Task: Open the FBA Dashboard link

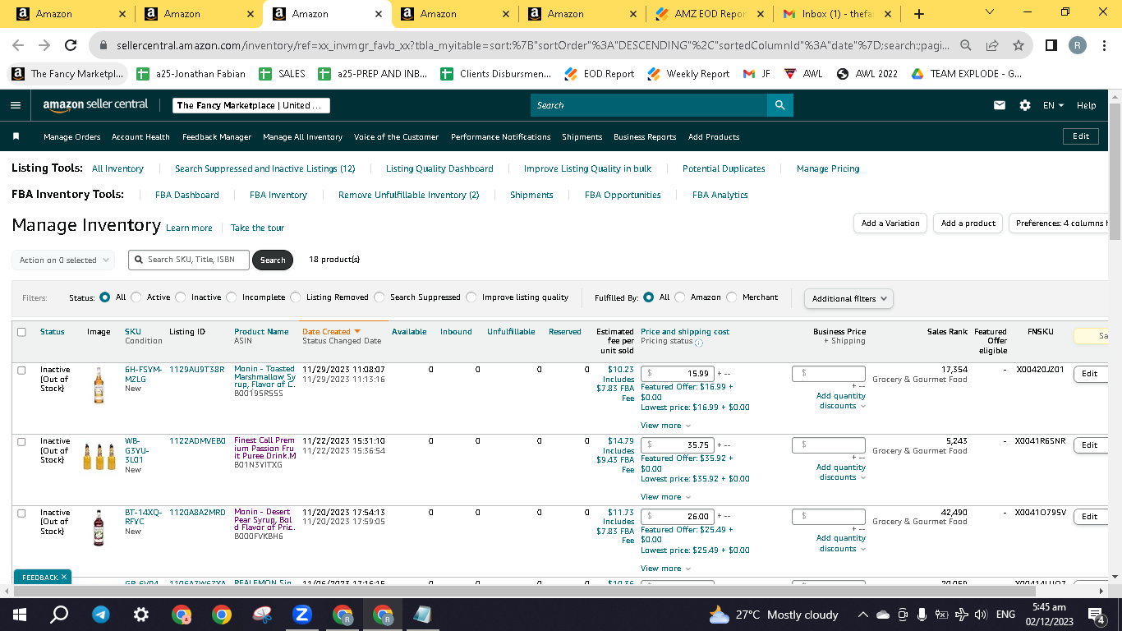Action: point(187,195)
